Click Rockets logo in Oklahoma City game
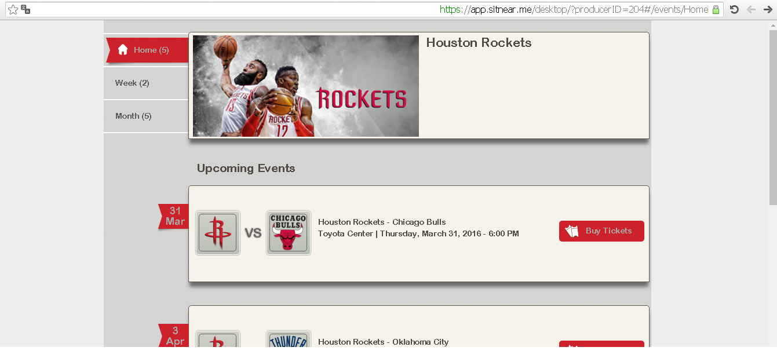 (218, 339)
